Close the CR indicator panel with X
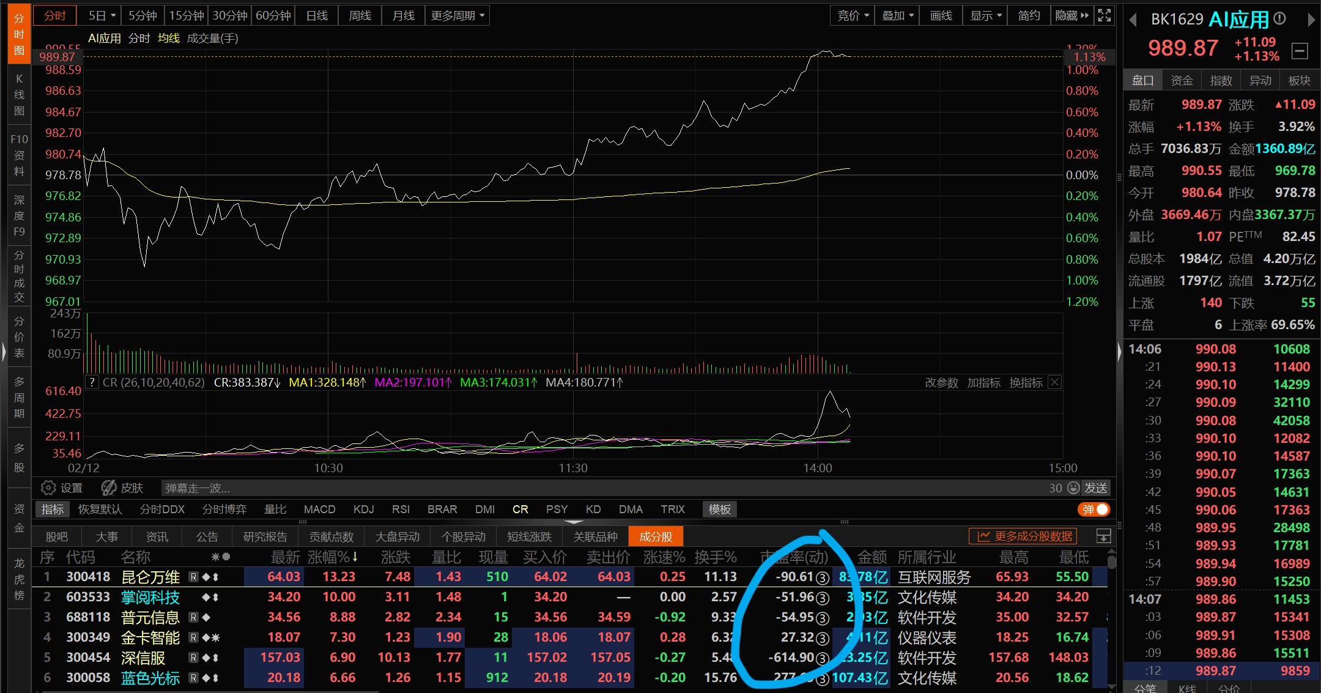The height and width of the screenshot is (693, 1321). click(1054, 382)
